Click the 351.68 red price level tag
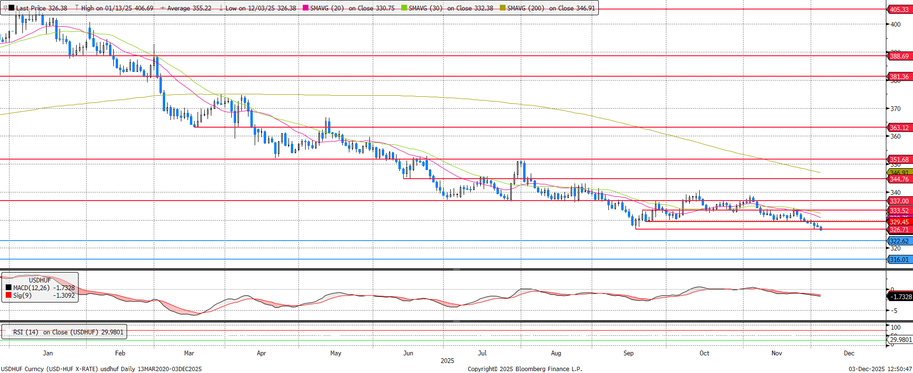The height and width of the screenshot is (373, 913). tap(899, 160)
